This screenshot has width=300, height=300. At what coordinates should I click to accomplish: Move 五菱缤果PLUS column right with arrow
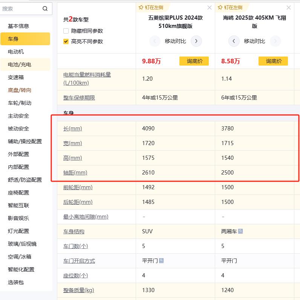pos(196,41)
